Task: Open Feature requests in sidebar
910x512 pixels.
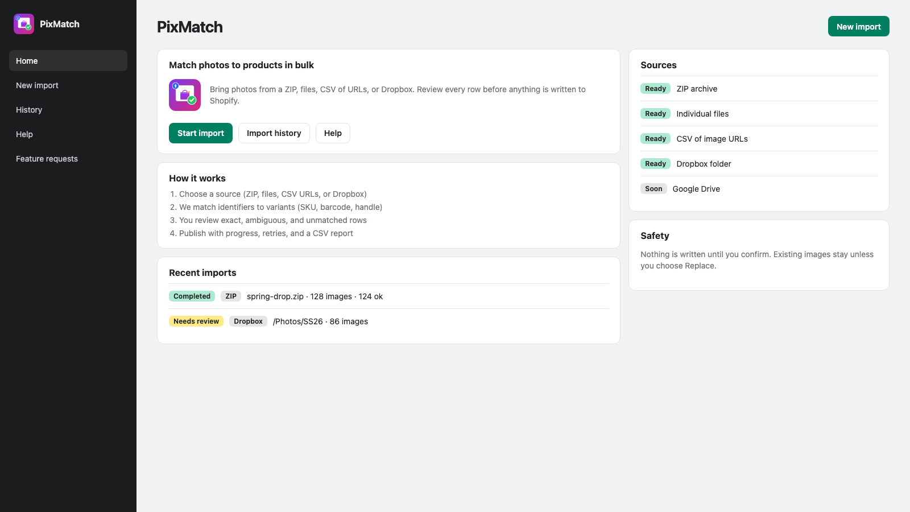Action: [x=68, y=159]
